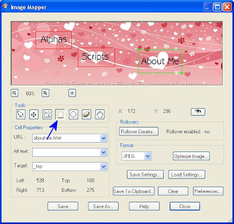Select the polygon hotspot tool
234x224 pixels.
tap(47, 114)
